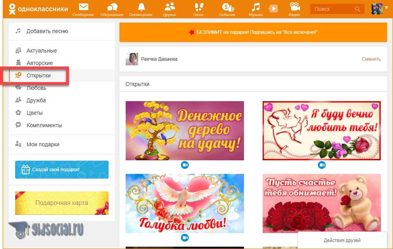Open События events icon
The width and height of the screenshot is (393, 249).
[x=227, y=7]
